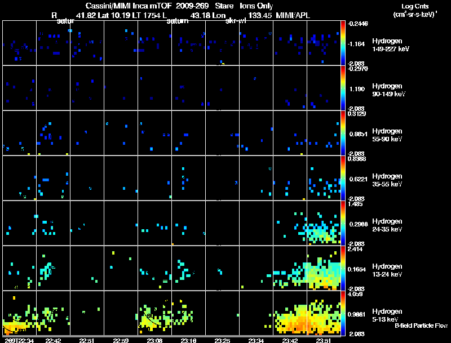Screen dimensions: 451x343
Task: Click the 23:25 time axis label
Action: tap(222, 340)
